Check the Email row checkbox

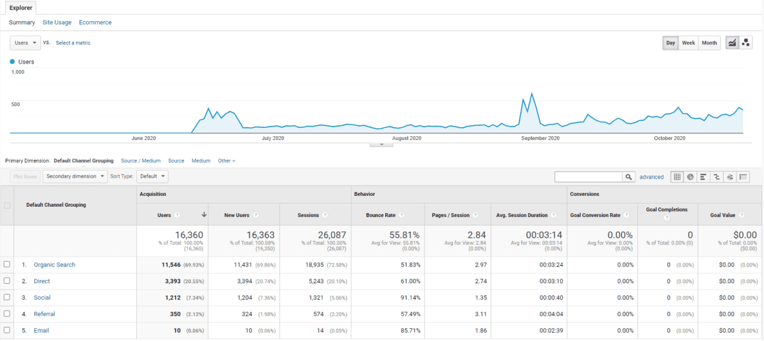(7, 330)
